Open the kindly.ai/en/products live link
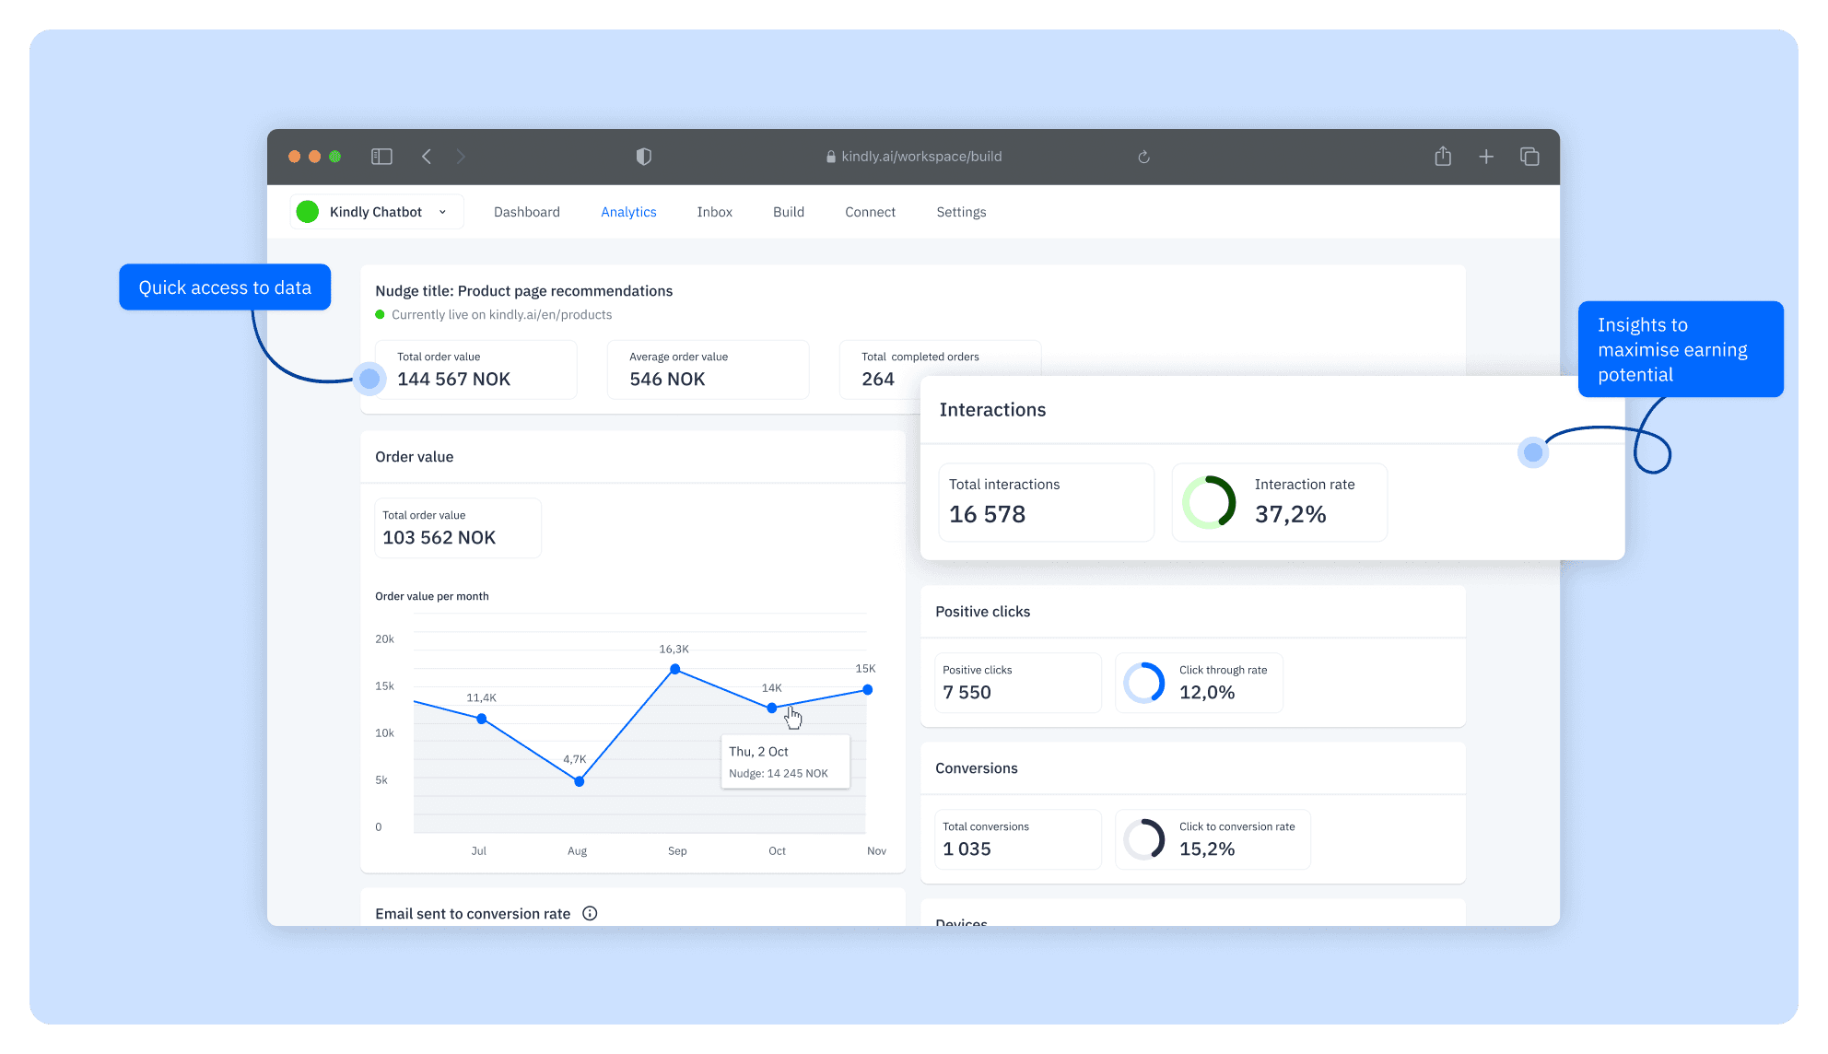Image resolution: width=1828 pixels, height=1054 pixels. 550,314
